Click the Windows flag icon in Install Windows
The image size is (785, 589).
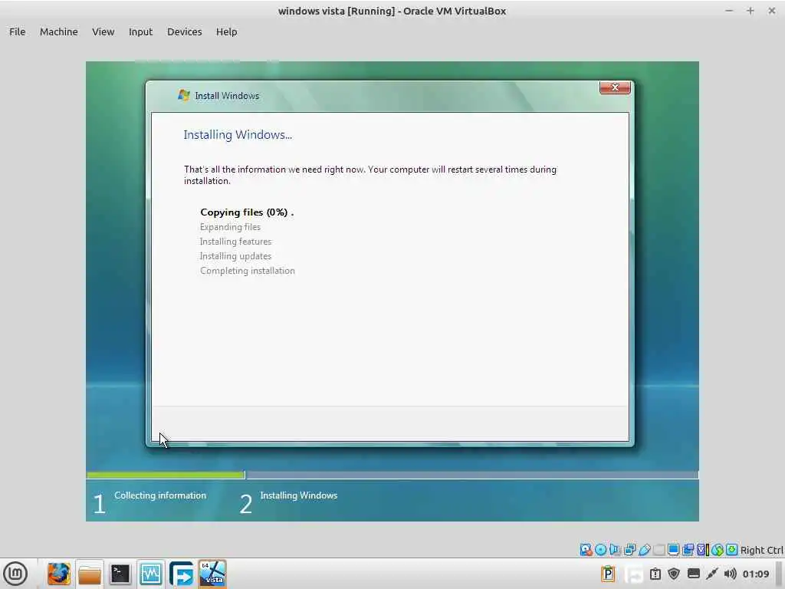[x=184, y=95]
